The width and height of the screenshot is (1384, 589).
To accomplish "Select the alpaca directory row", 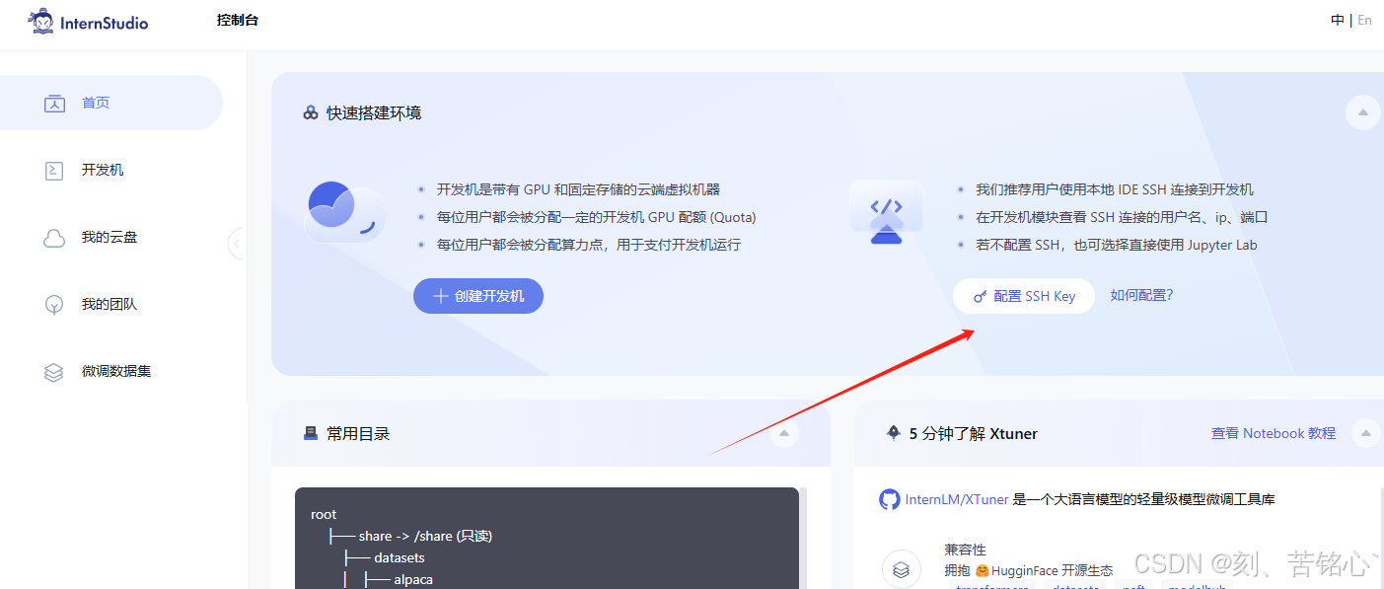I will pos(413,579).
